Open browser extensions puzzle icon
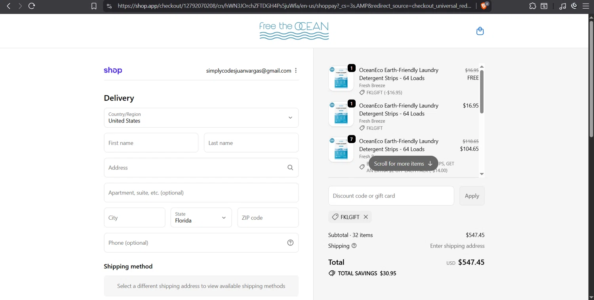This screenshot has width=594, height=300. pos(533,6)
